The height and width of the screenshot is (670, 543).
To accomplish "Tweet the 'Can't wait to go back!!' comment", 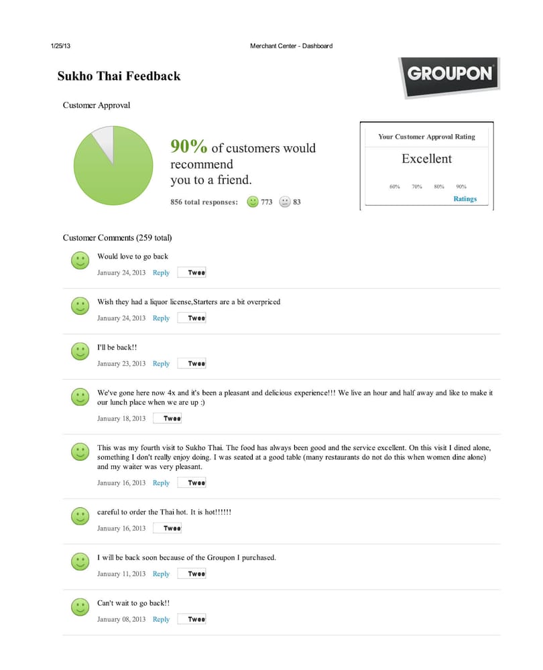I will pos(192,620).
